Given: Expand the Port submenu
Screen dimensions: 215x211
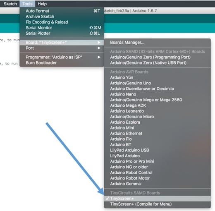Looking at the screenshot, I should point(62,48).
